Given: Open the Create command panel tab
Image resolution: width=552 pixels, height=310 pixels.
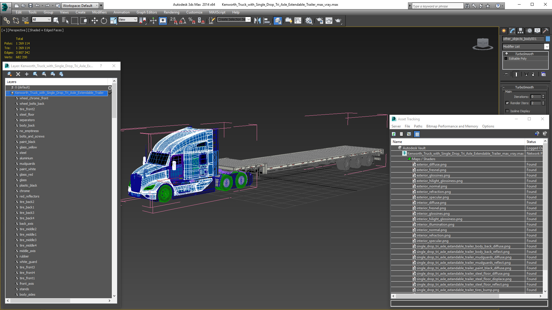Looking at the screenshot, I should 504,31.
